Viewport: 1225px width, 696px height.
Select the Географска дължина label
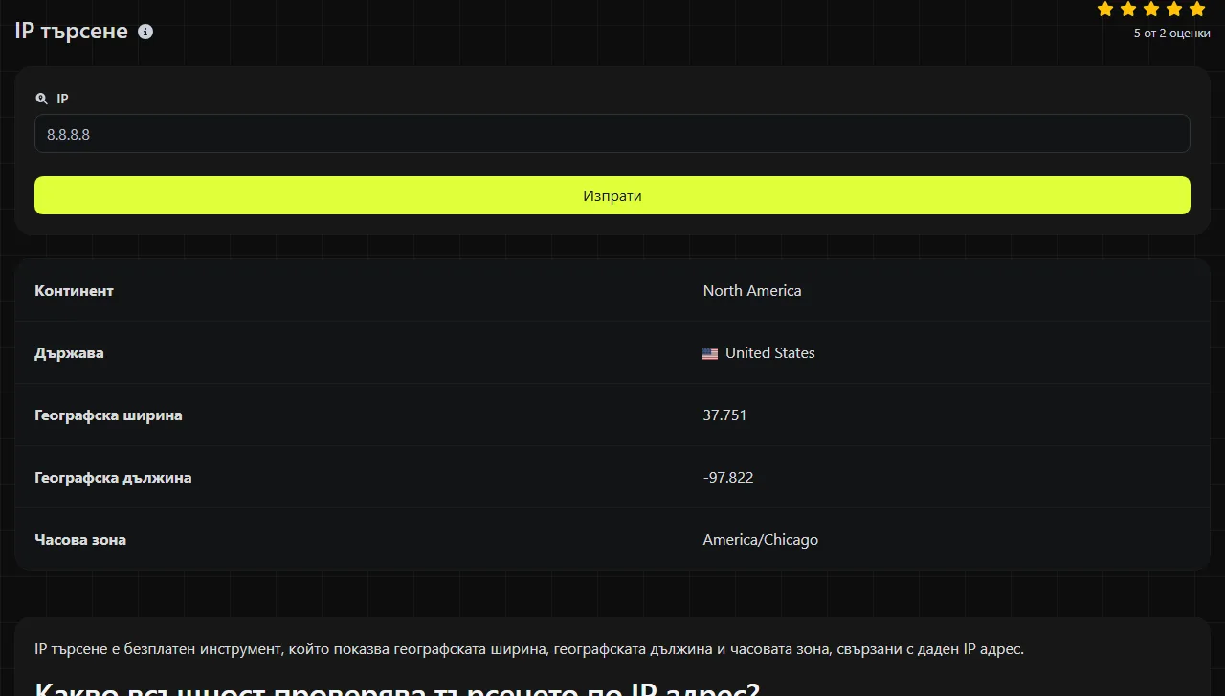[113, 478]
